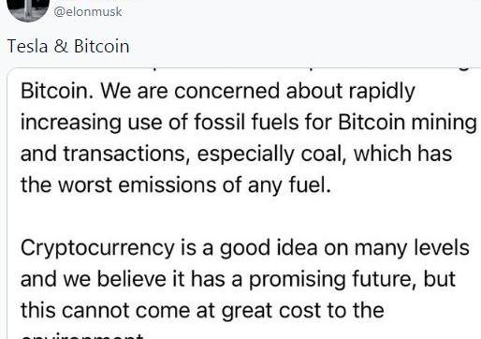Click the word rapidly in the statement
Viewport: 481px width, 339px height.
[382, 93]
